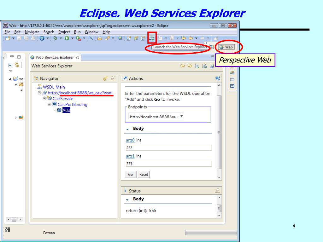Open the WSIL Page icon in Explorer

click(204, 66)
